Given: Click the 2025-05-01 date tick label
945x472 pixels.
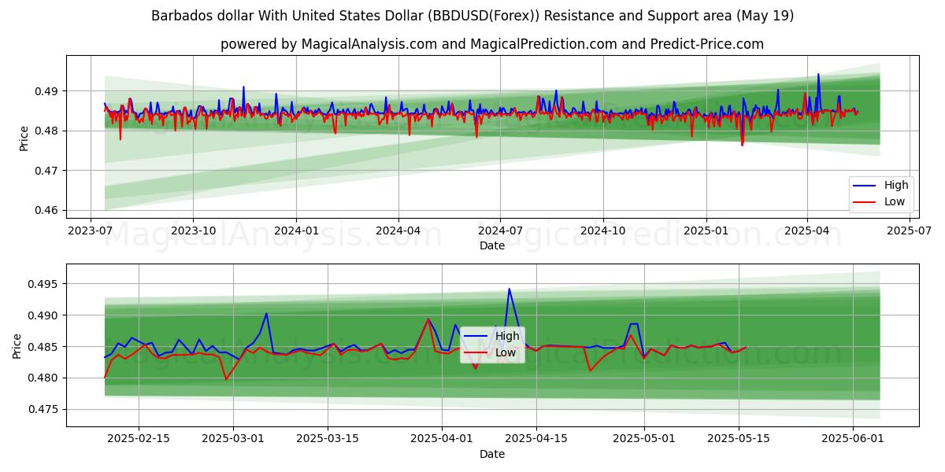Looking at the screenshot, I should tap(645, 437).
